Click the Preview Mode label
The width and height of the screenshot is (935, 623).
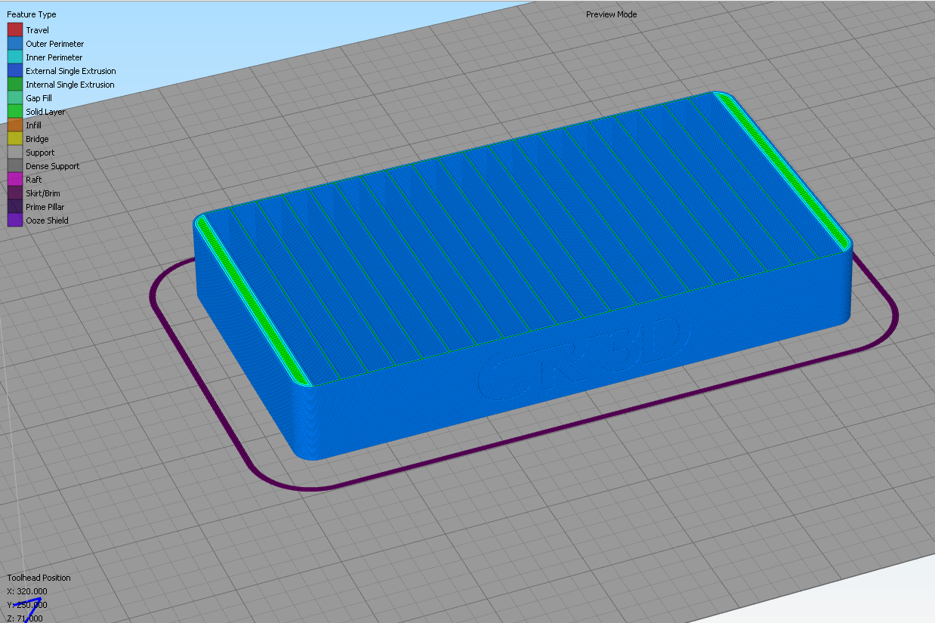(x=611, y=14)
